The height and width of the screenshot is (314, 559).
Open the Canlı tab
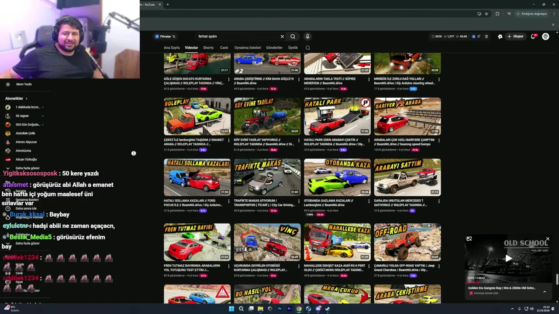(224, 48)
